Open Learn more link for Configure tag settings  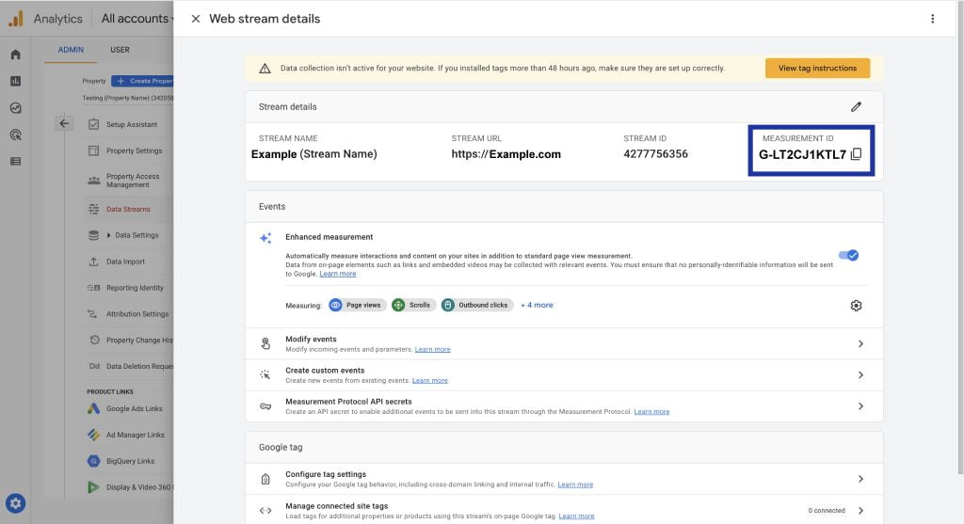pyautogui.click(x=575, y=484)
